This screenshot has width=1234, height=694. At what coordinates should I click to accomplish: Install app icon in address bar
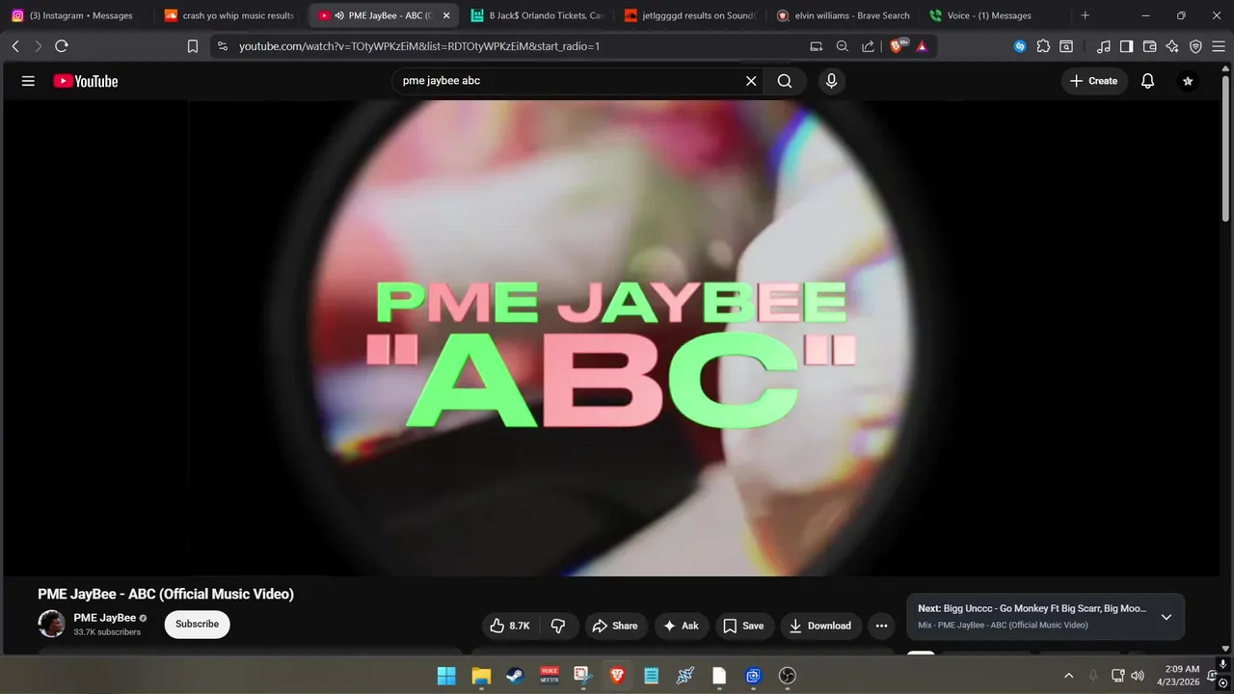(x=817, y=46)
